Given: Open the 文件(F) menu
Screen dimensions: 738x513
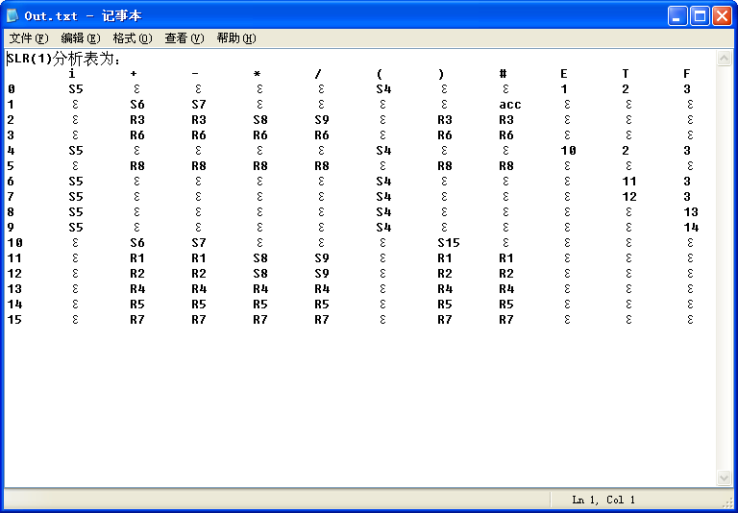Looking at the screenshot, I should point(29,38).
